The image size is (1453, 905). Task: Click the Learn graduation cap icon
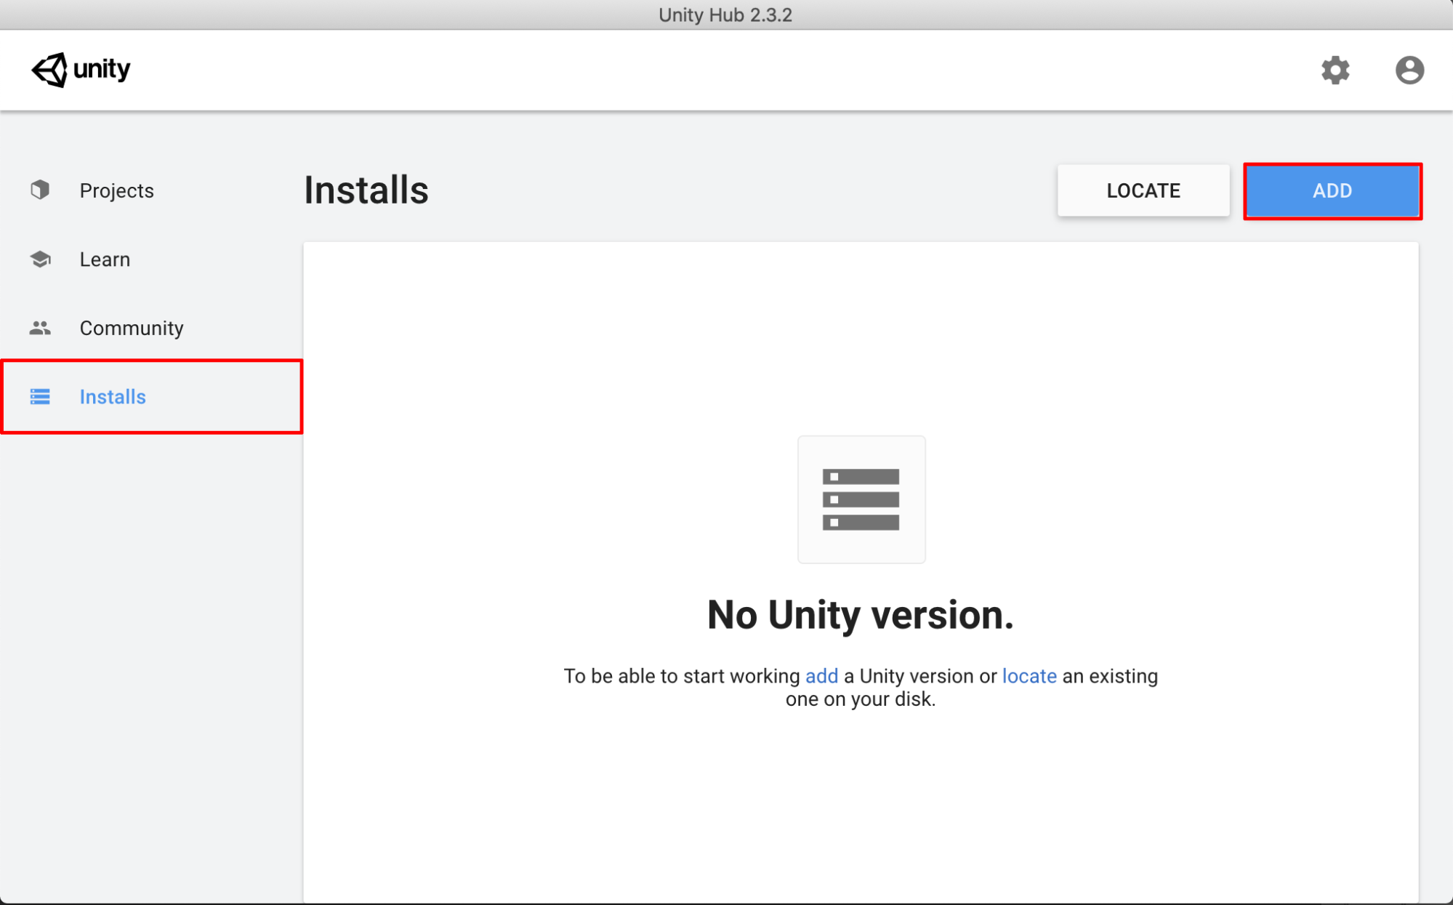pos(40,260)
